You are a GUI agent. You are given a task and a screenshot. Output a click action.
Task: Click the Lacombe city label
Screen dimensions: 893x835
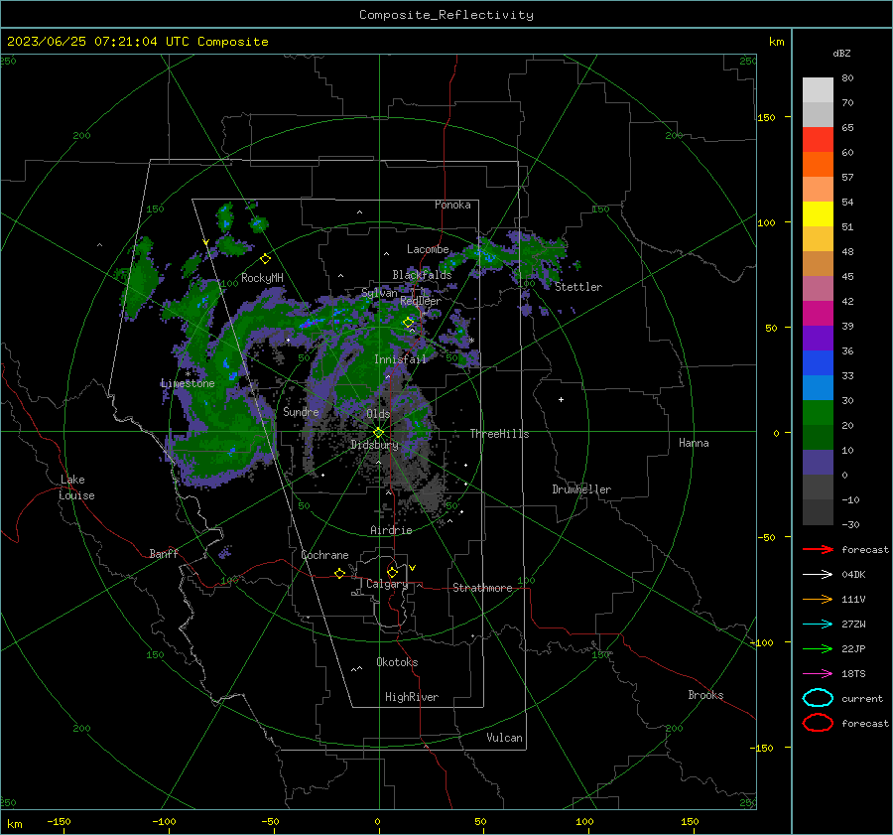click(428, 249)
